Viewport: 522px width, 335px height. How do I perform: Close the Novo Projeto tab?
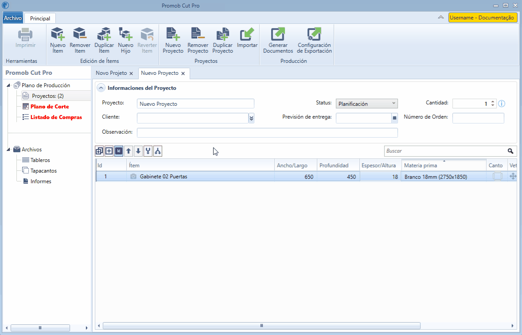131,73
